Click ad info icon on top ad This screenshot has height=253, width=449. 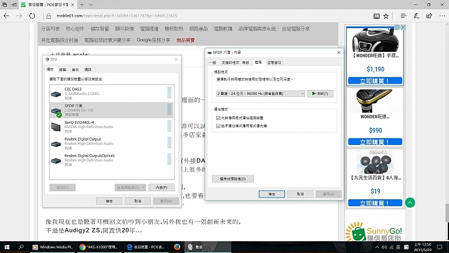point(397,27)
